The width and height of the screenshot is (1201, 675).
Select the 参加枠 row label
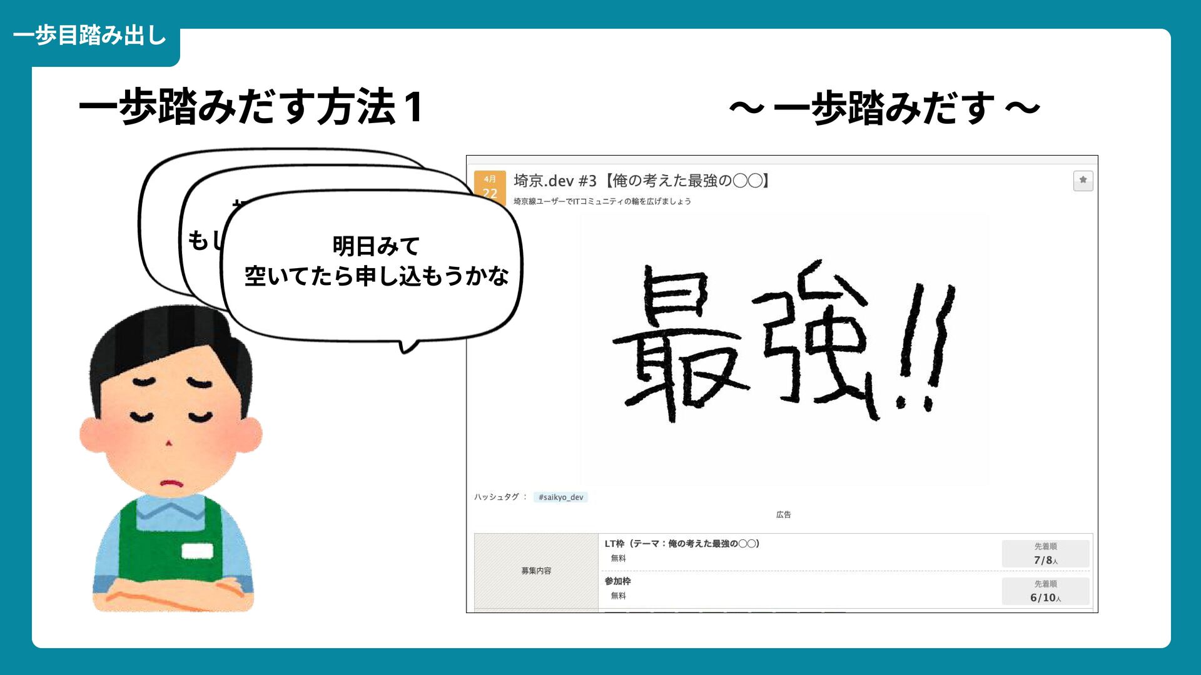click(617, 581)
